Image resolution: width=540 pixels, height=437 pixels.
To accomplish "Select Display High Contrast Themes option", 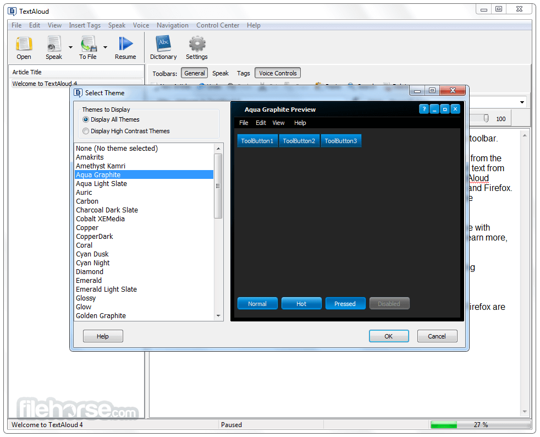I will pos(126,131).
